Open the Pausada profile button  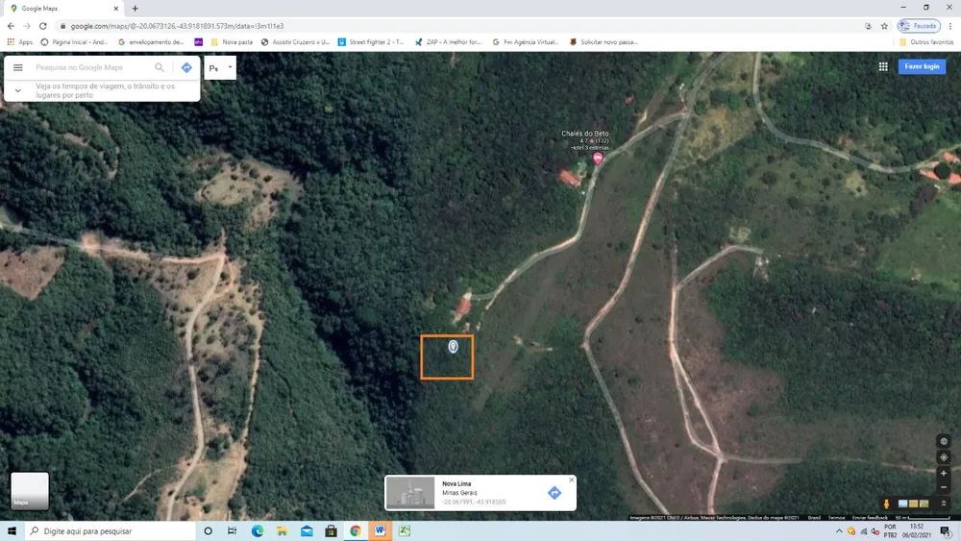tap(918, 26)
